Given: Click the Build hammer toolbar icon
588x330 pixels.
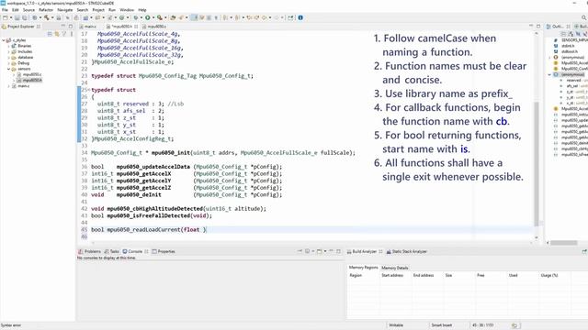Looking at the screenshot, I should 47,17.
